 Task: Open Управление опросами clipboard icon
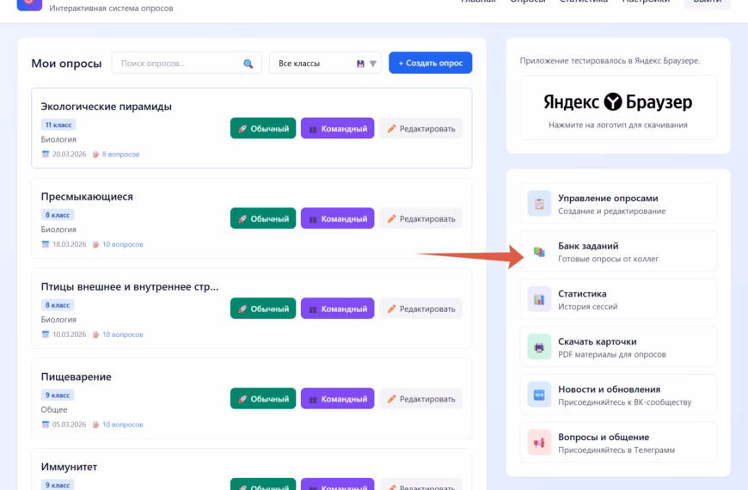pyautogui.click(x=539, y=204)
